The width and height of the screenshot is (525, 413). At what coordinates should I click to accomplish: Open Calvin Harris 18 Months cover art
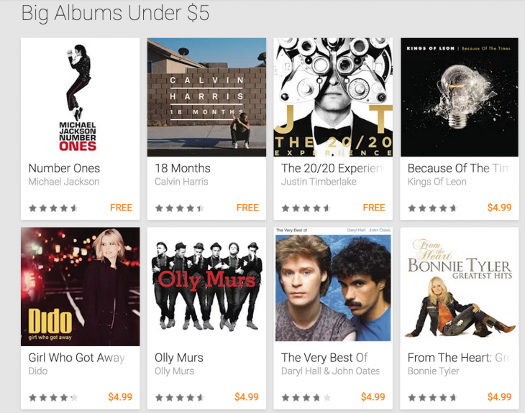[x=206, y=97]
